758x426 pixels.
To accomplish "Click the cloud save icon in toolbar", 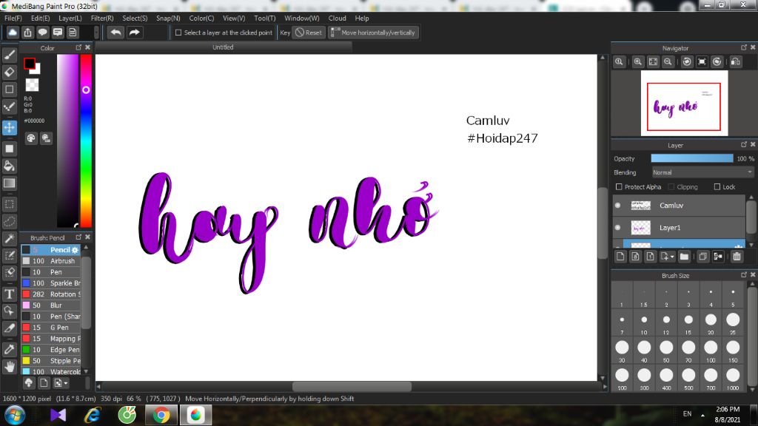I will (13, 33).
